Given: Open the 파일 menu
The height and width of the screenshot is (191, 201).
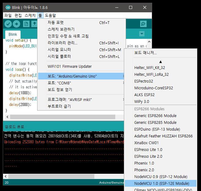Looking at the screenshot, I should (8, 15).
